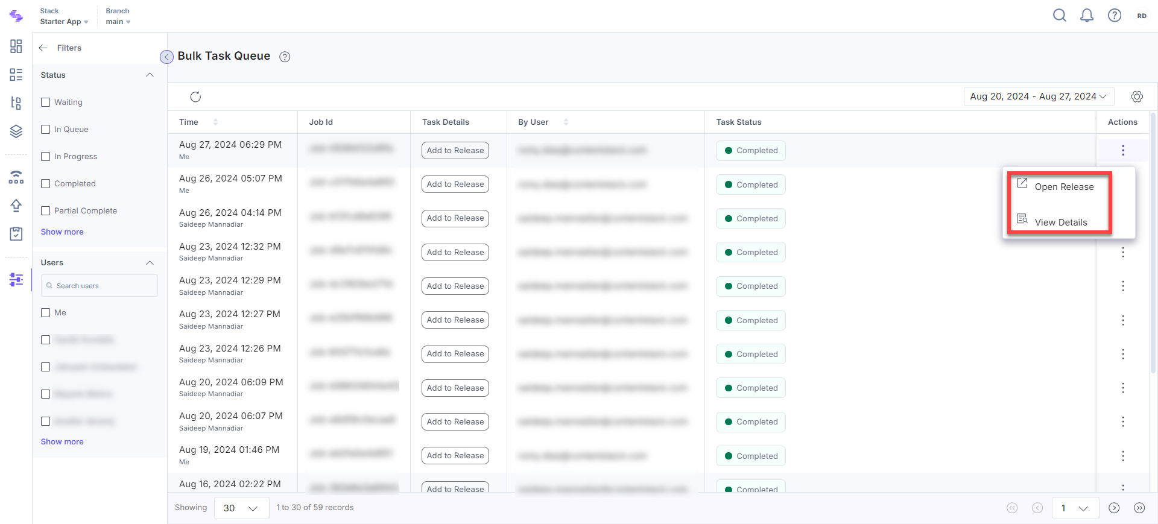The width and height of the screenshot is (1158, 524).
Task: Click the Task Status column header
Action: [739, 122]
